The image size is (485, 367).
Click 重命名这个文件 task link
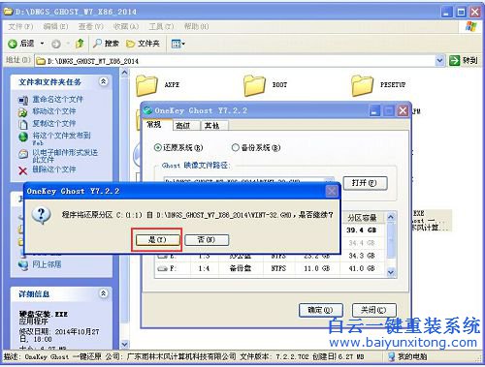57,100
